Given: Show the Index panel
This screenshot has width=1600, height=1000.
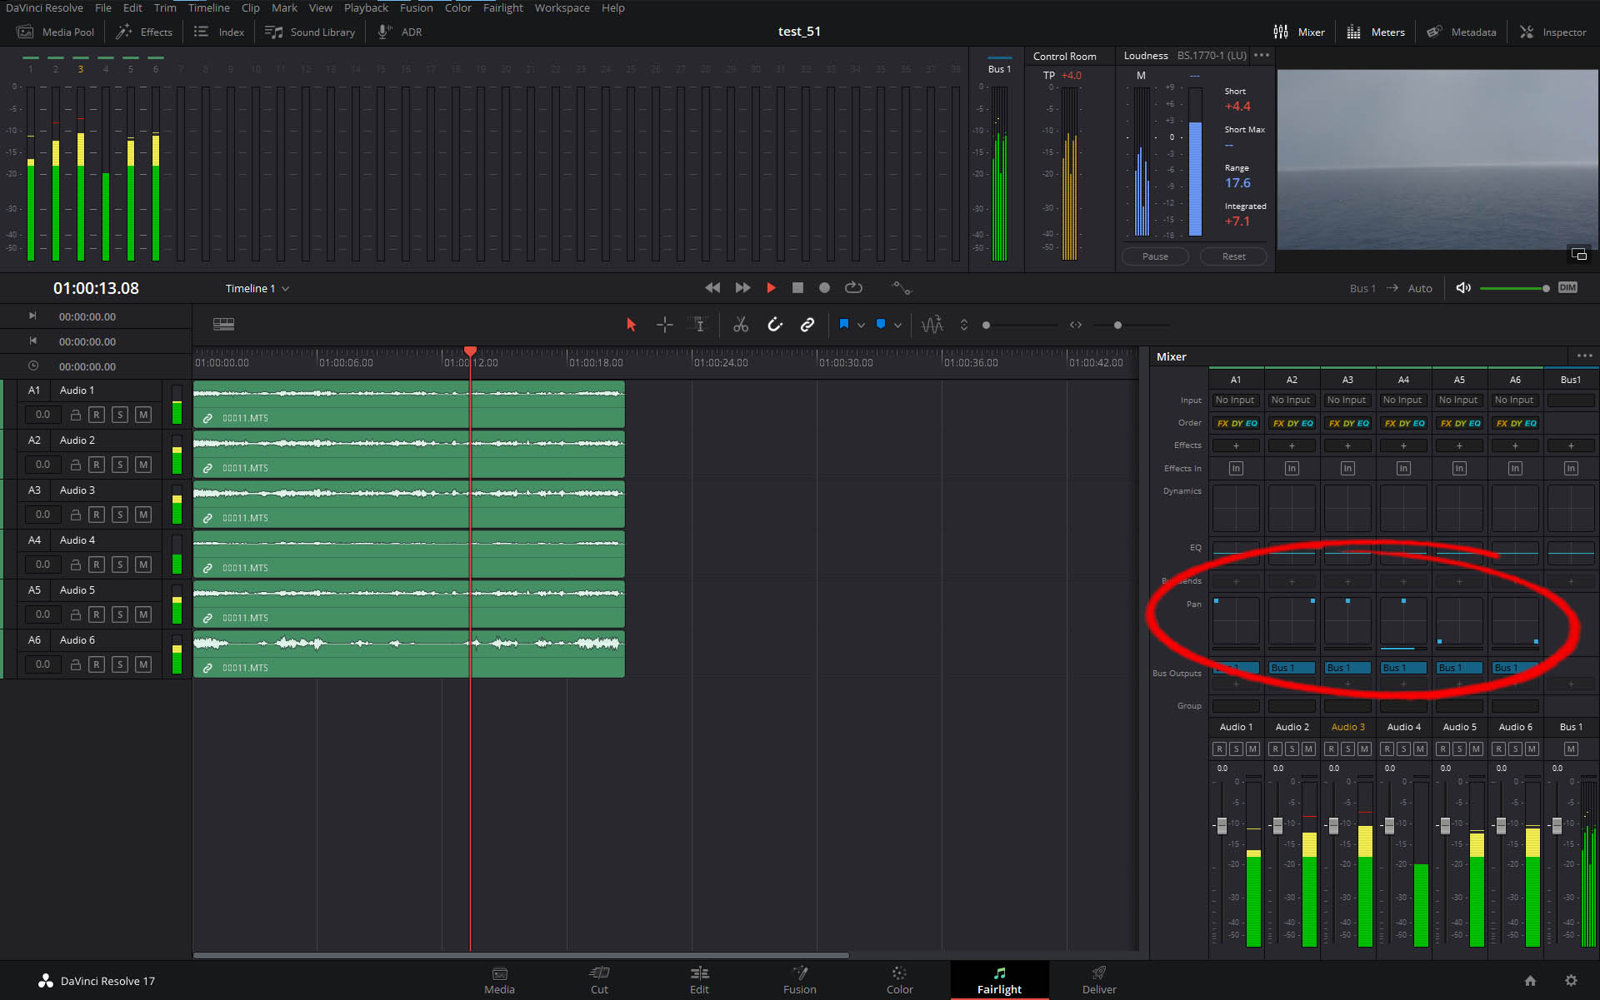Looking at the screenshot, I should tap(219, 32).
